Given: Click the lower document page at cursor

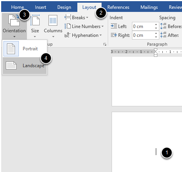Looking at the screenshot, I should 156,152.
